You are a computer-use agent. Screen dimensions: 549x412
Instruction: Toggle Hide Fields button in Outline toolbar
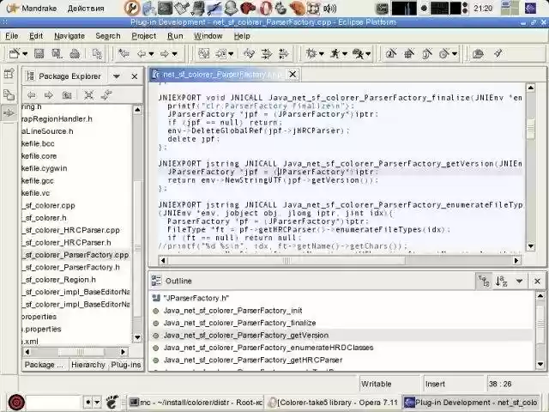click(484, 281)
